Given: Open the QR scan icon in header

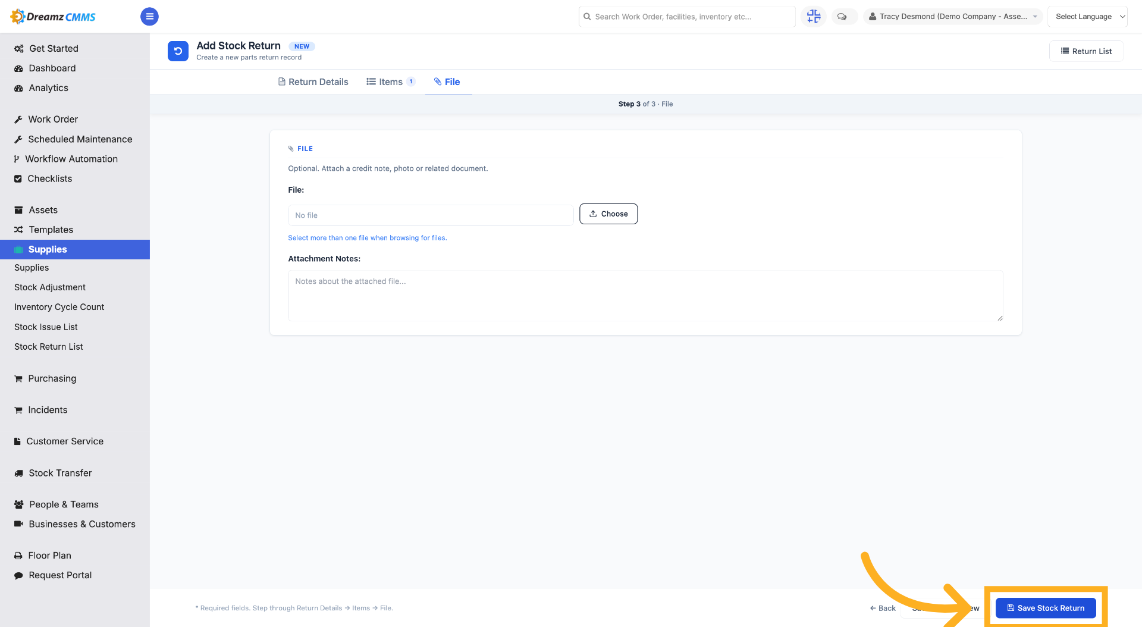Looking at the screenshot, I should (x=813, y=17).
